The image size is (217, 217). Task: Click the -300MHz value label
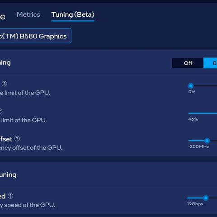coord(198,146)
